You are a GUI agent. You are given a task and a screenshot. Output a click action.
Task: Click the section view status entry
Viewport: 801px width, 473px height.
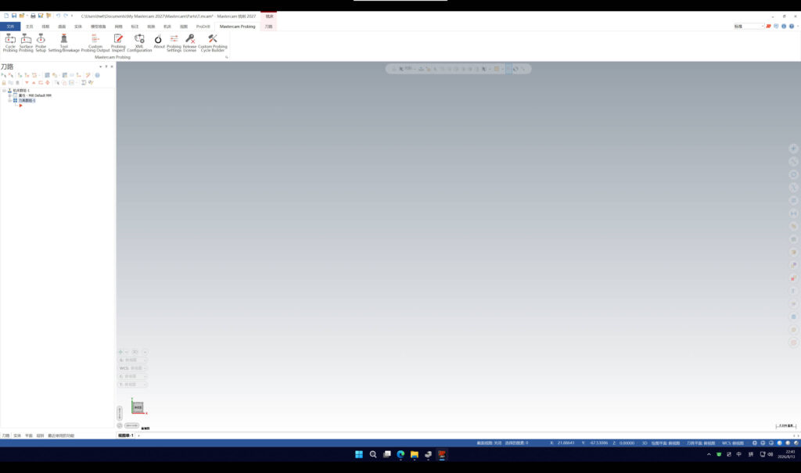[489, 443]
